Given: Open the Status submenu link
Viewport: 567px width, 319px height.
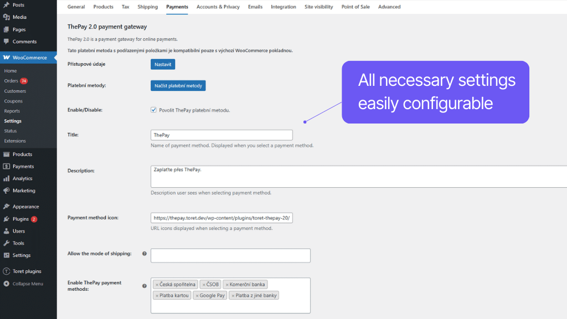Looking at the screenshot, I should pos(11,131).
